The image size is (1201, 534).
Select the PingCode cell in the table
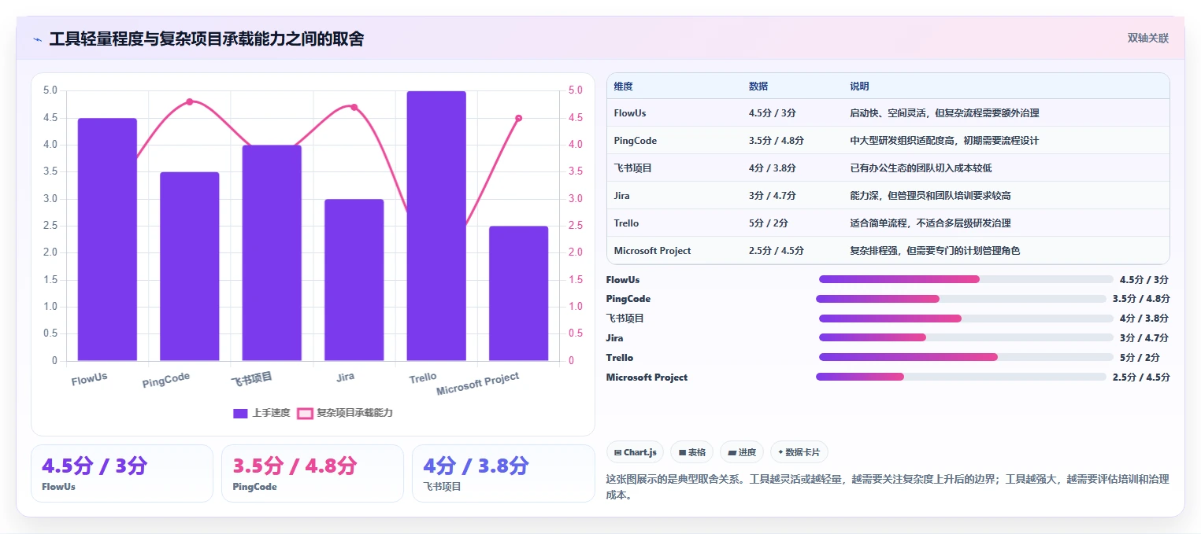pos(635,141)
